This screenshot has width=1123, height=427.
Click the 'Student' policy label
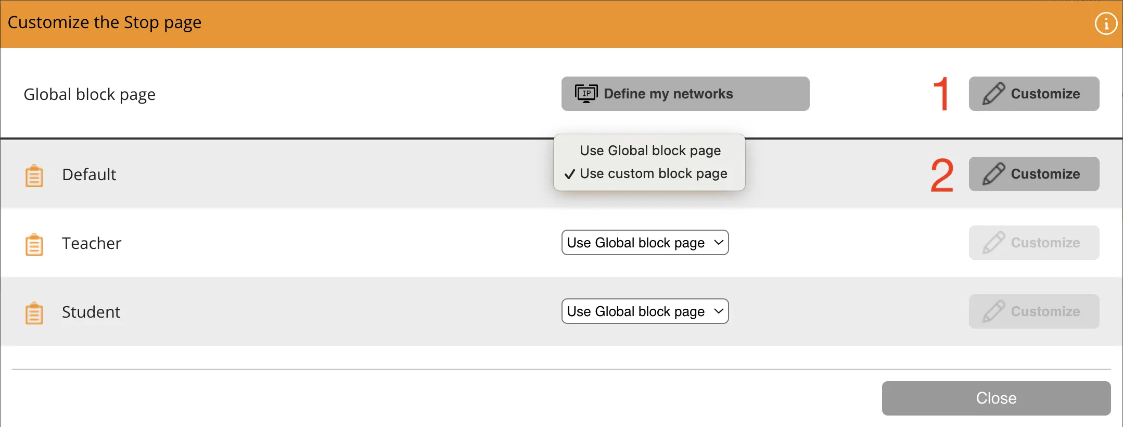[91, 312]
